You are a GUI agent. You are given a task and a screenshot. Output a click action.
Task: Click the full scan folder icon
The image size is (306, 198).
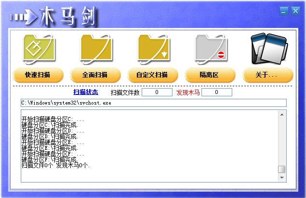point(96,49)
